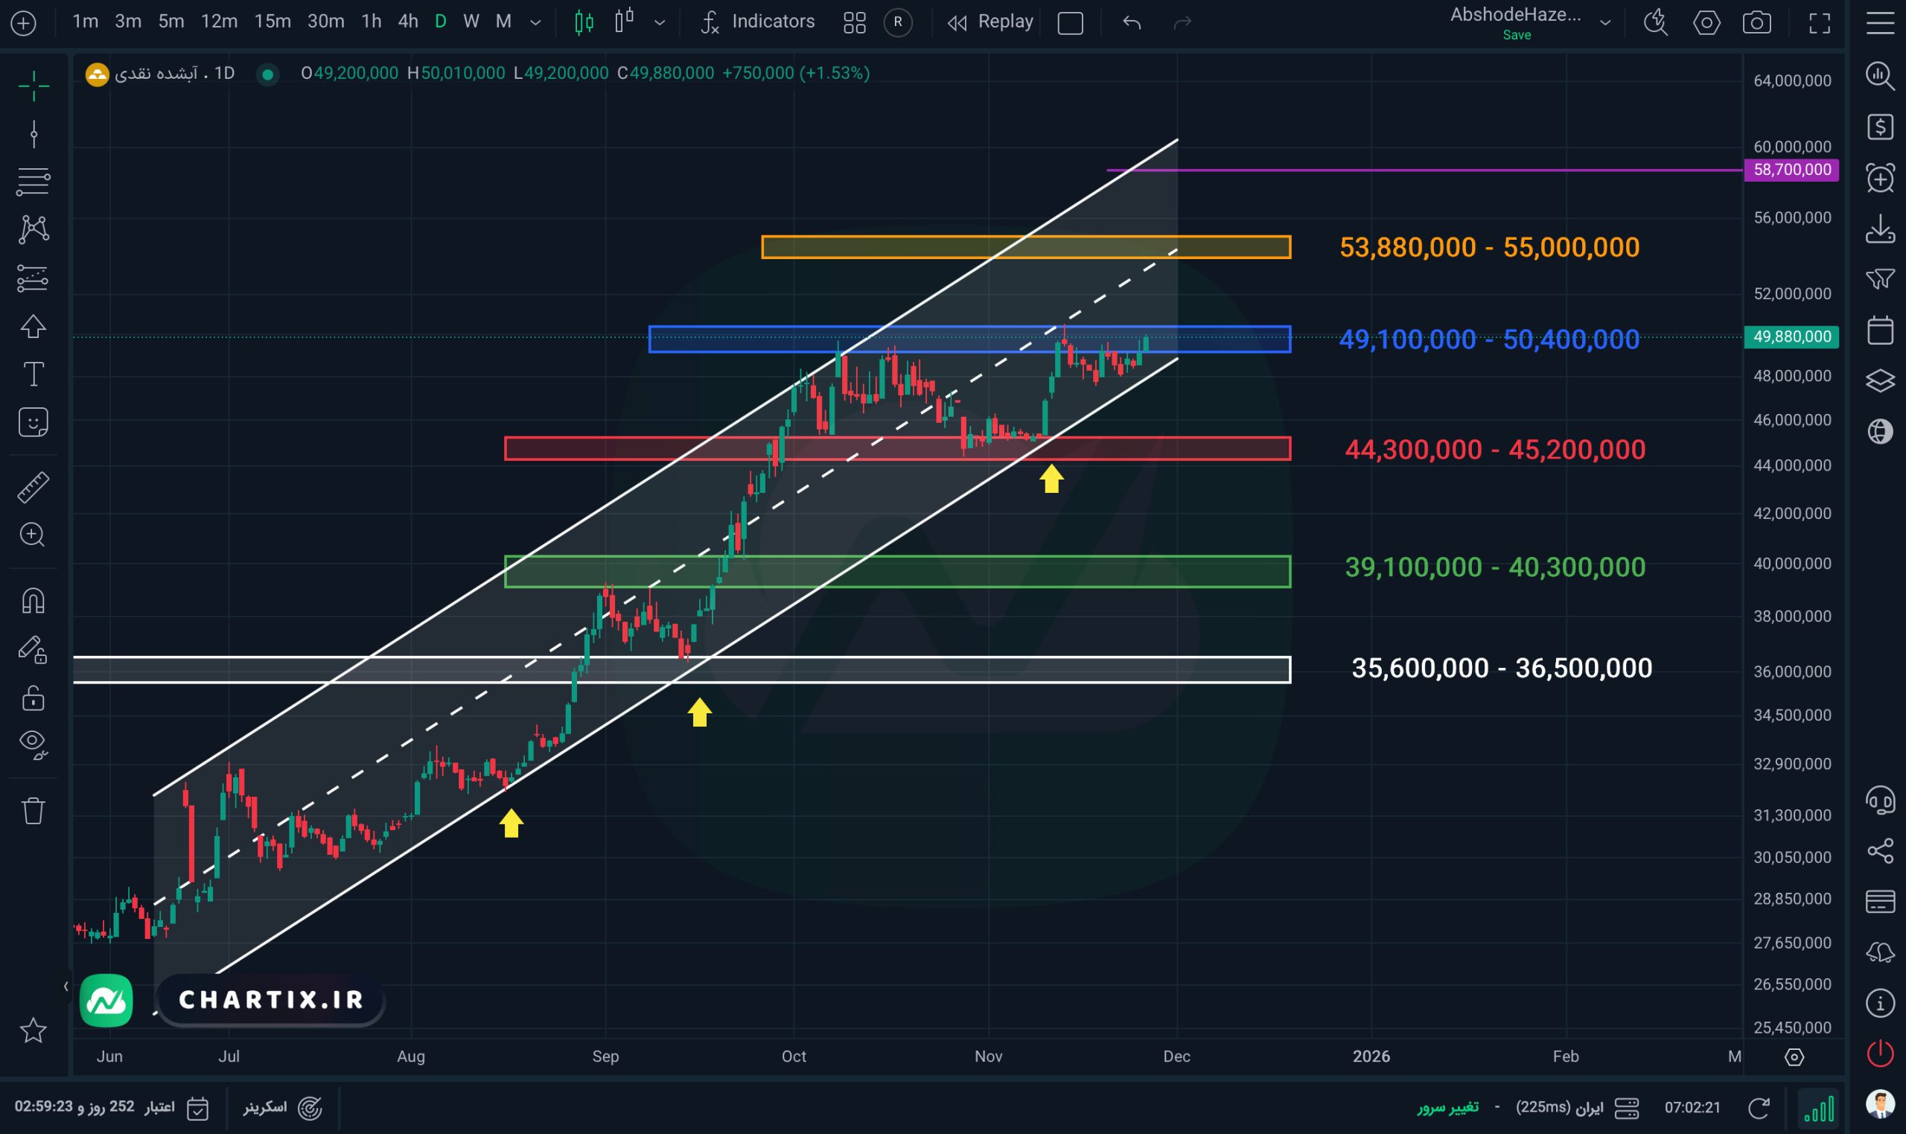Expand the AbshodeHaze layout dropdown
This screenshot has height=1134, width=1906.
point(1605,22)
